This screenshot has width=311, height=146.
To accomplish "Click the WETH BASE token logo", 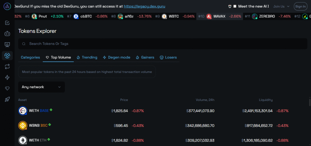I will pos(22,111).
